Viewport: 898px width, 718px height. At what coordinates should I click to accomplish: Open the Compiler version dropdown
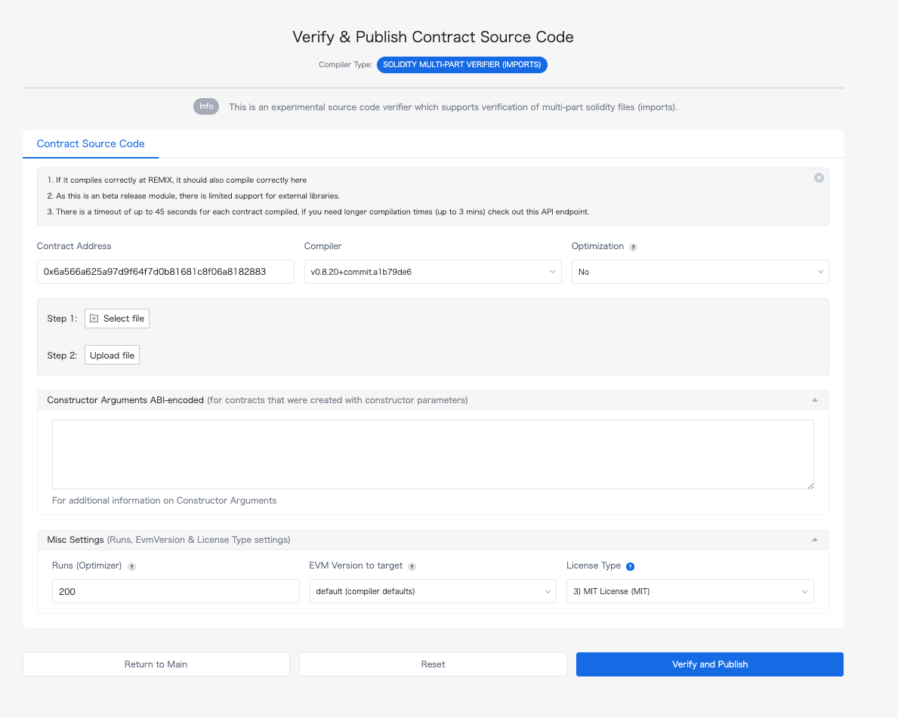coord(433,272)
